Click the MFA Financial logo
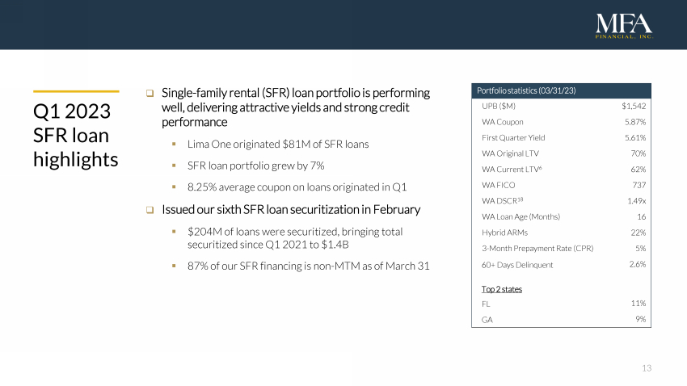687x386 pixels. [x=623, y=26]
